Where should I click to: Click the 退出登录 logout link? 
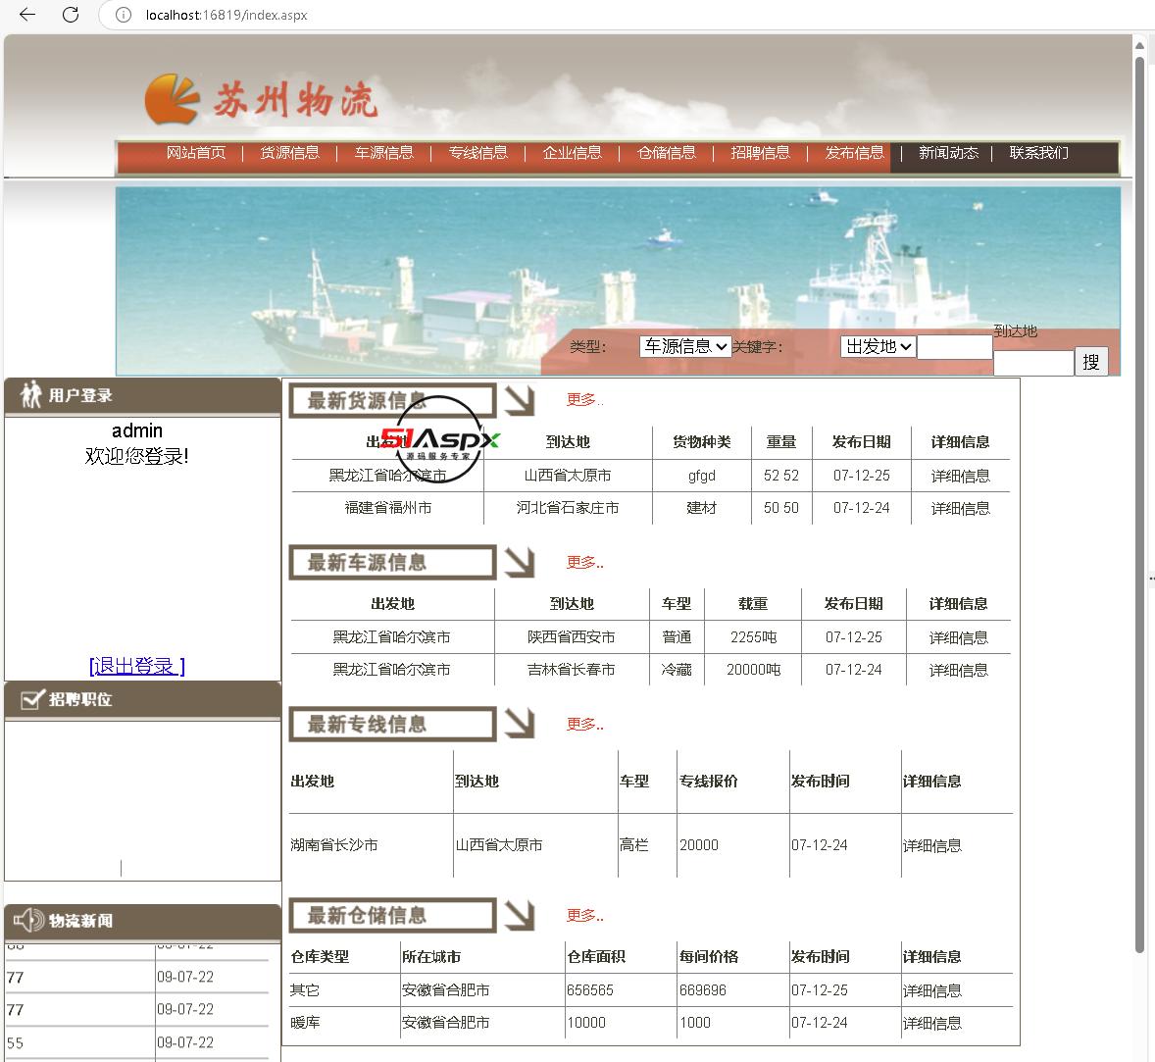[137, 666]
